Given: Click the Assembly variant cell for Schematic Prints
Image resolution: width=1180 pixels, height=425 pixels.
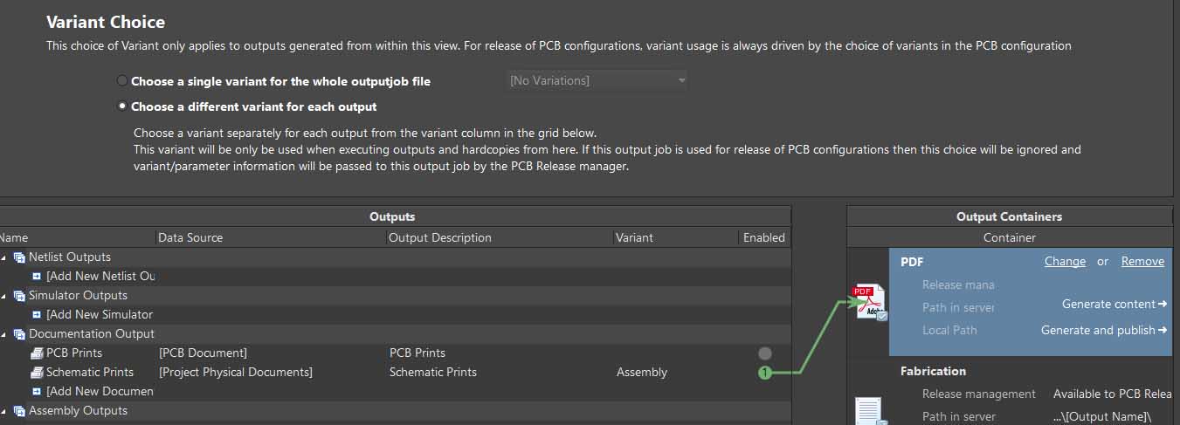Looking at the screenshot, I should point(642,373).
